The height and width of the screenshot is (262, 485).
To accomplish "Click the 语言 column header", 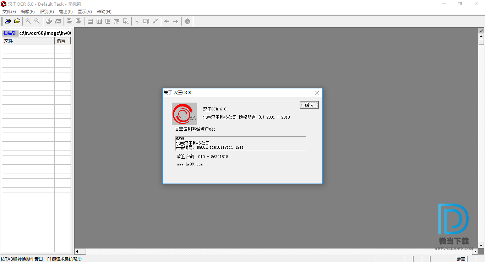I will [62, 41].
